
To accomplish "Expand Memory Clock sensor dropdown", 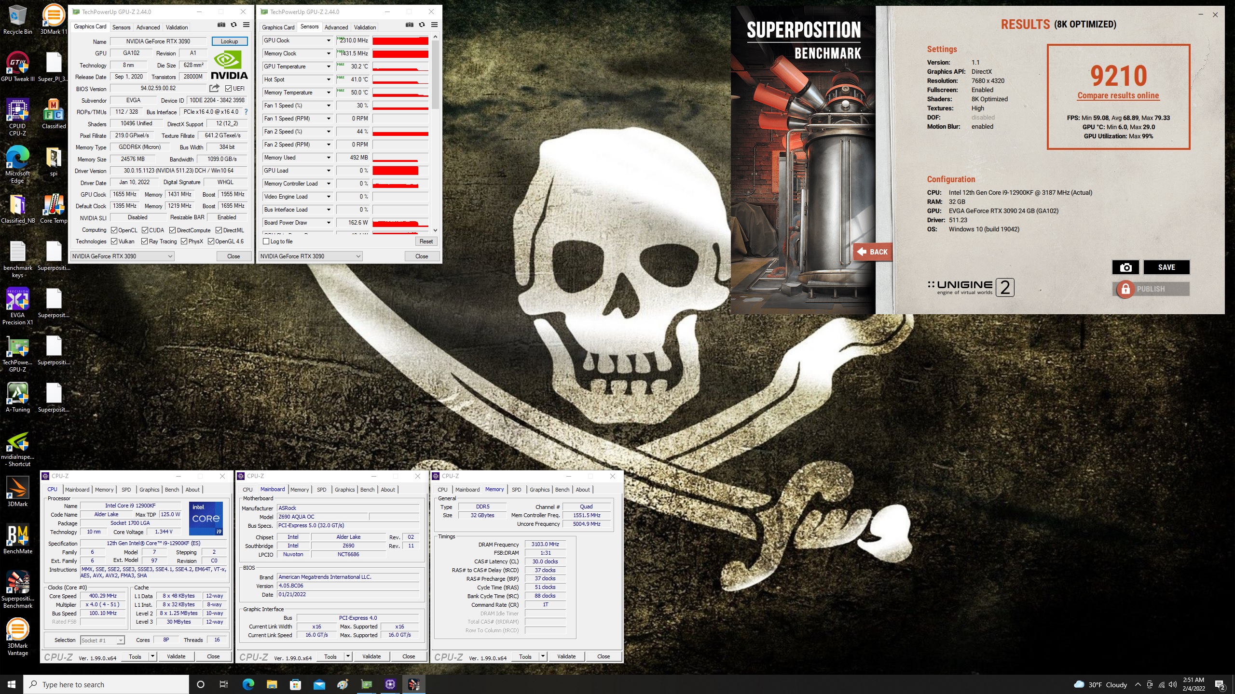I will (329, 53).
